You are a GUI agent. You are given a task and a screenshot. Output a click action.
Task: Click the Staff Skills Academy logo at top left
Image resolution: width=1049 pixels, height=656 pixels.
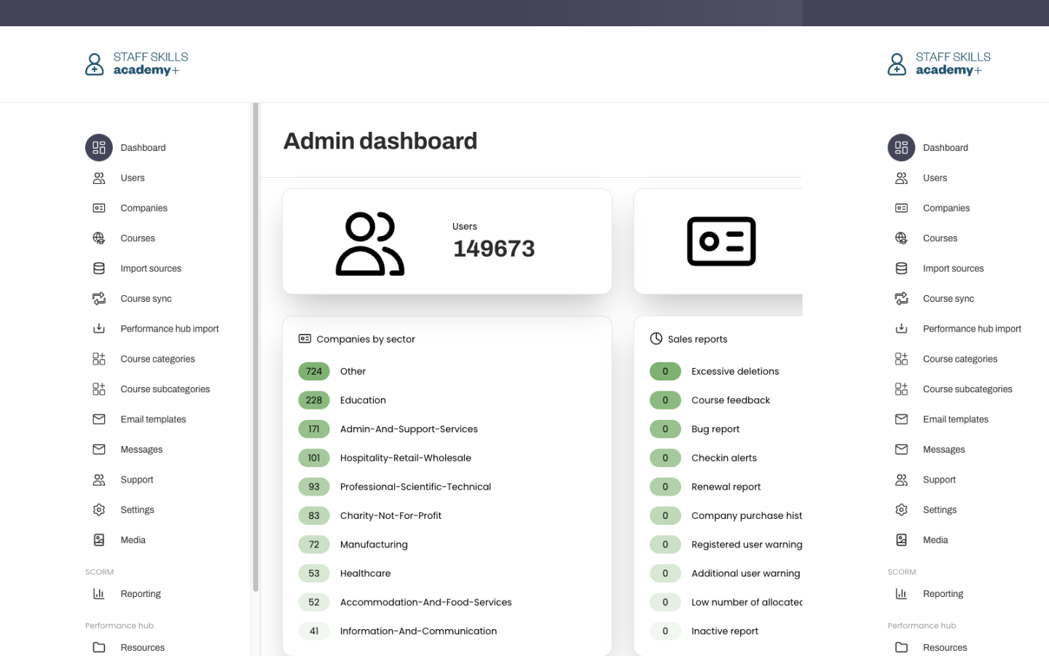[137, 64]
